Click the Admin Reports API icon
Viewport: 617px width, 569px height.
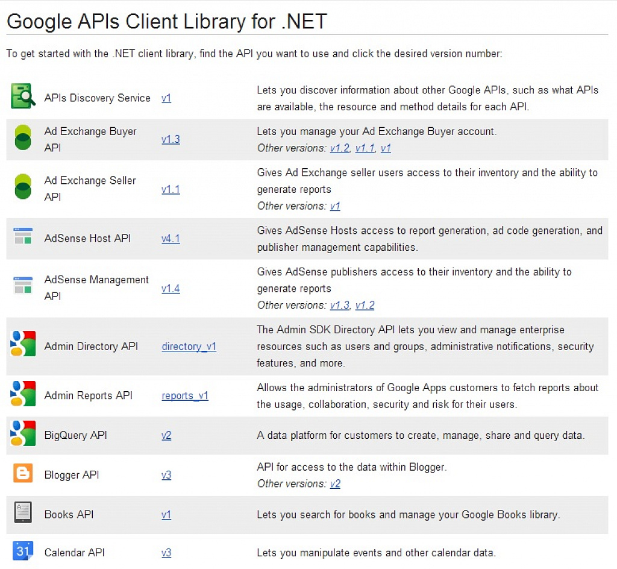click(23, 393)
